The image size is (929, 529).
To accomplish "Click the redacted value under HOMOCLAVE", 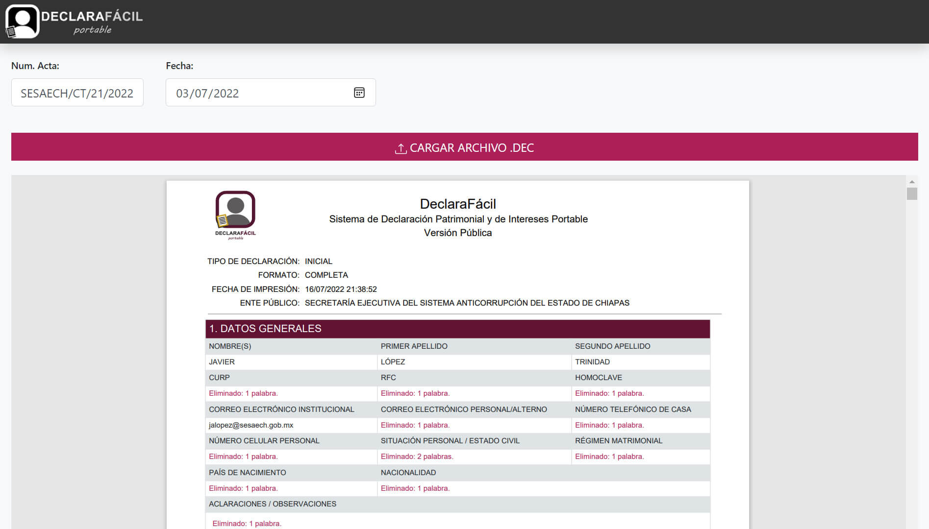I will pyautogui.click(x=609, y=393).
